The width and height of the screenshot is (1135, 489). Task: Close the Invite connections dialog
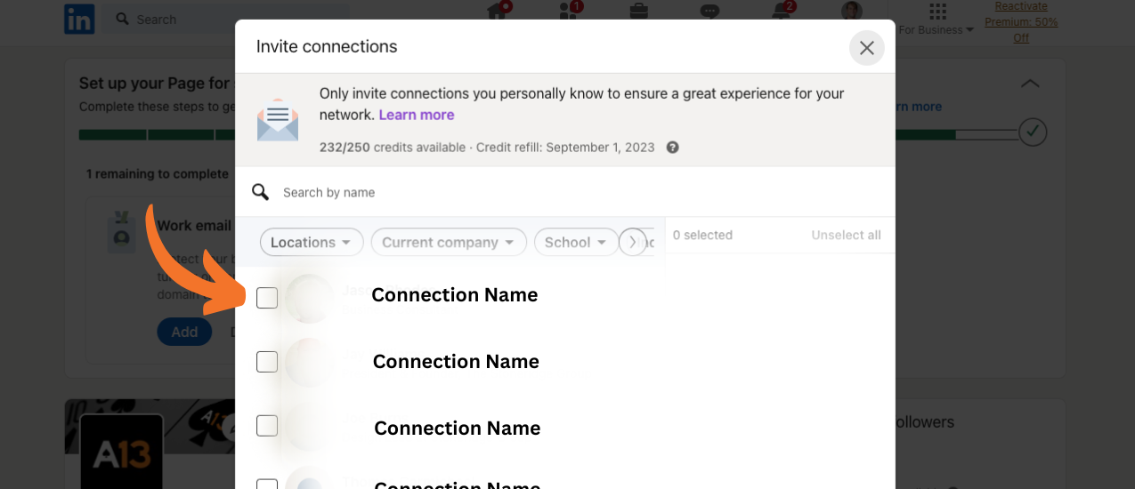click(866, 48)
